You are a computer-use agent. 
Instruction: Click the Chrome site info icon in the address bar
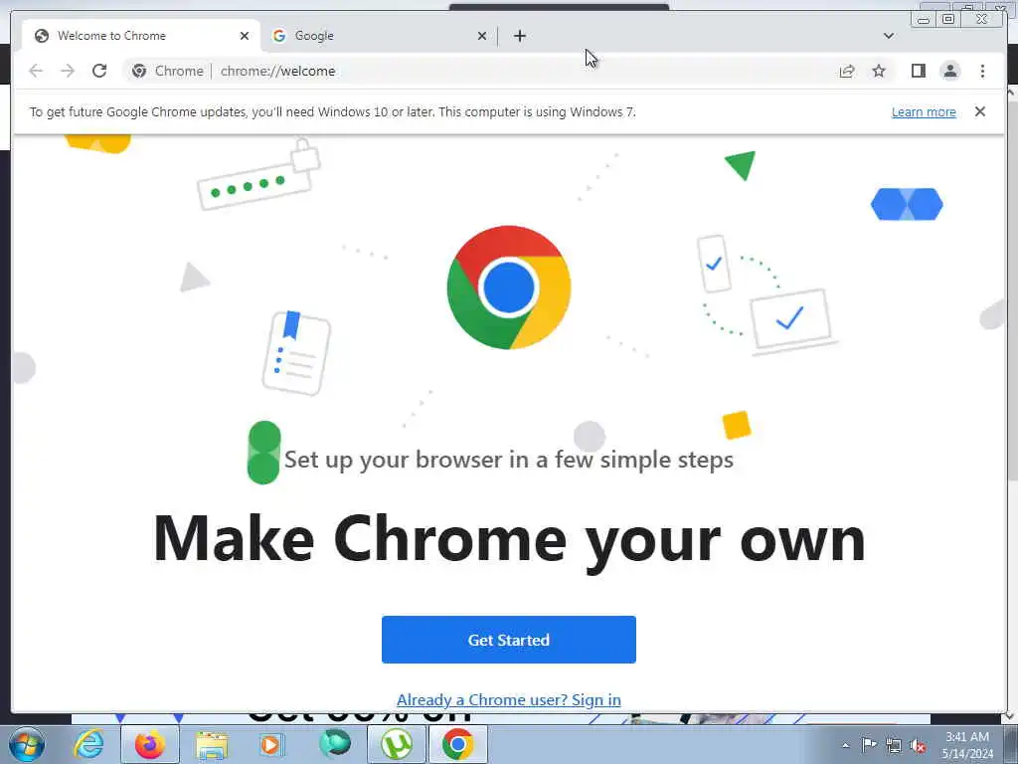coord(139,71)
